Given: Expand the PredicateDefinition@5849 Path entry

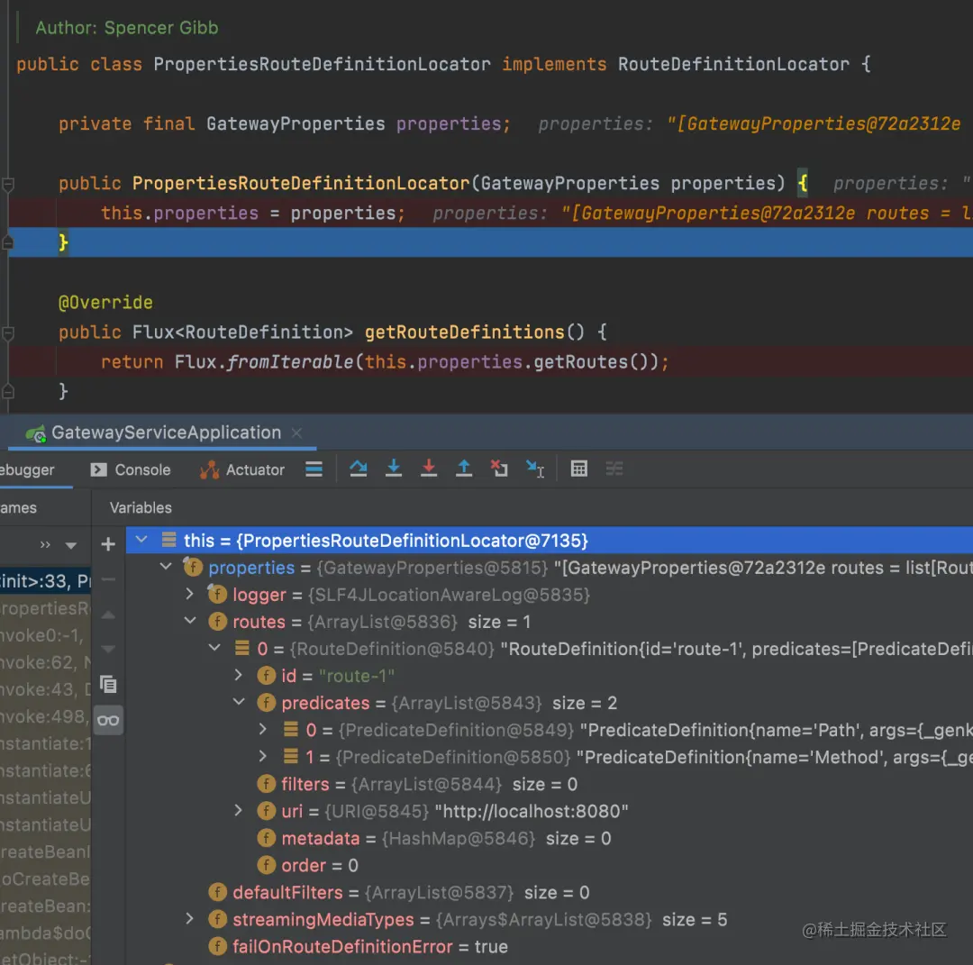Looking at the screenshot, I should coord(263,729).
